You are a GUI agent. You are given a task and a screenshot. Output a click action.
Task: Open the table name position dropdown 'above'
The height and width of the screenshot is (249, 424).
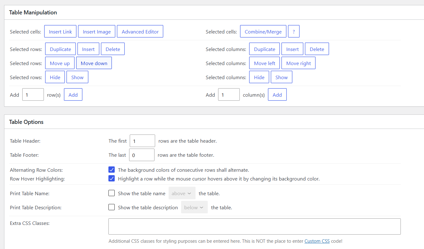click(182, 193)
